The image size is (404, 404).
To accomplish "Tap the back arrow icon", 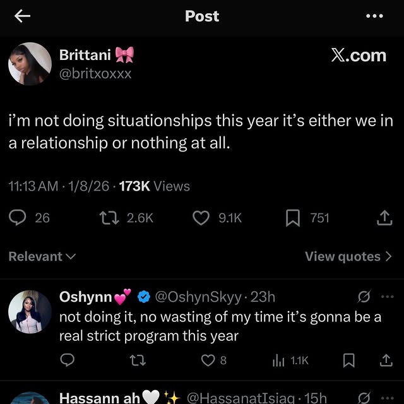I will 23,17.
